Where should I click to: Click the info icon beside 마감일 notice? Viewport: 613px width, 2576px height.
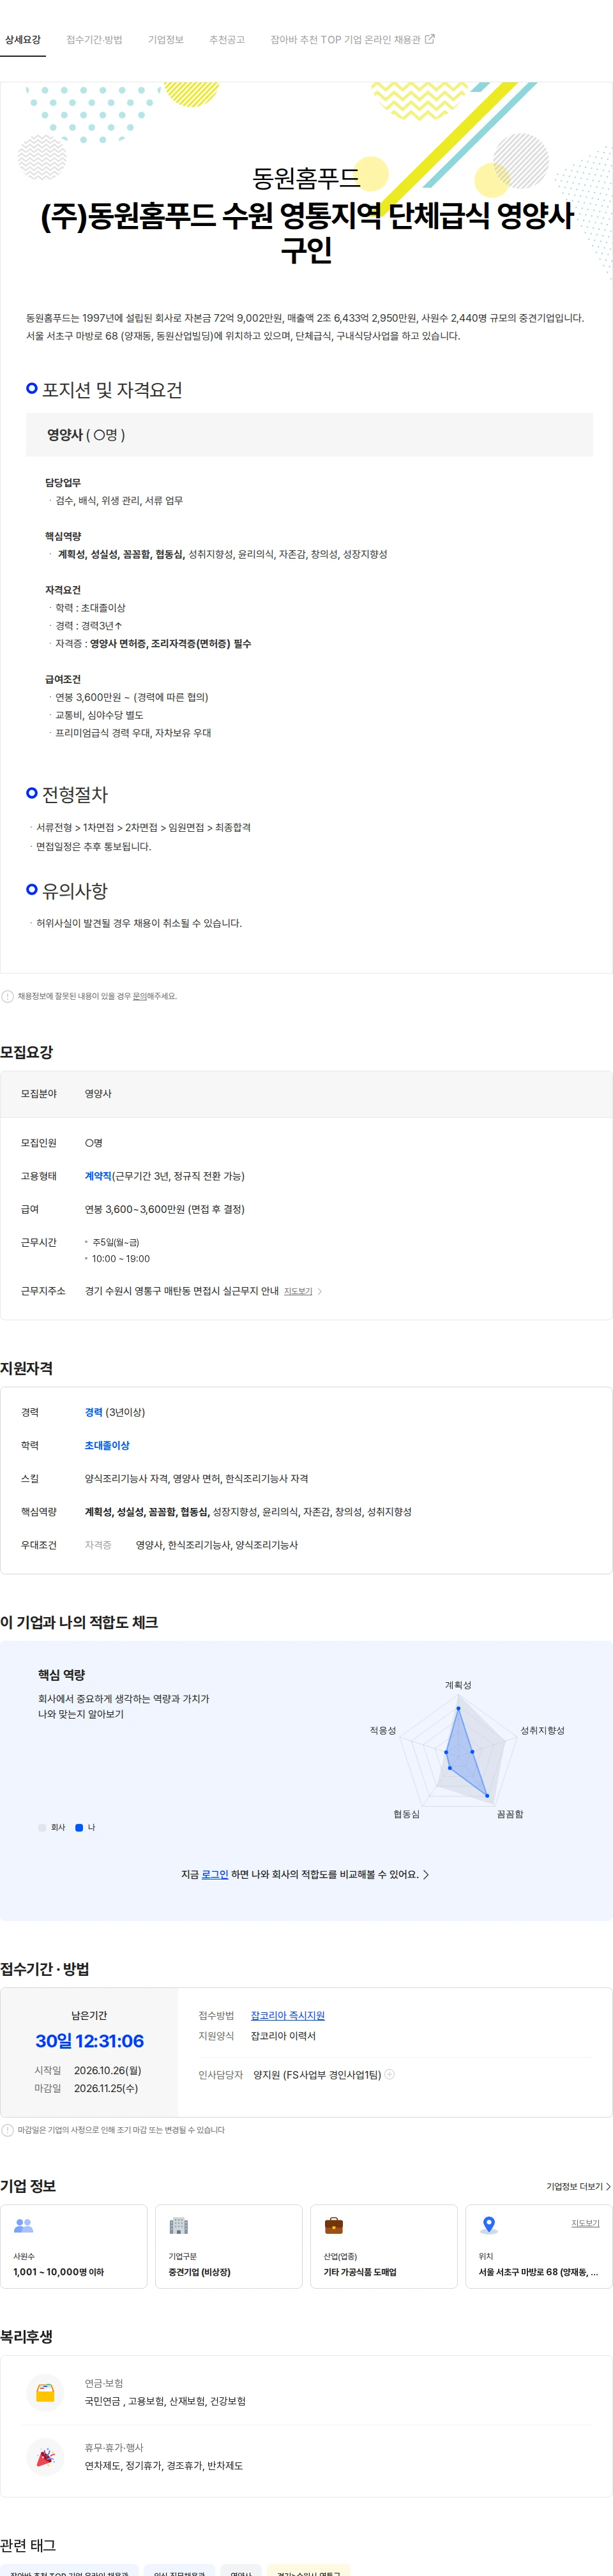[x=8, y=2130]
